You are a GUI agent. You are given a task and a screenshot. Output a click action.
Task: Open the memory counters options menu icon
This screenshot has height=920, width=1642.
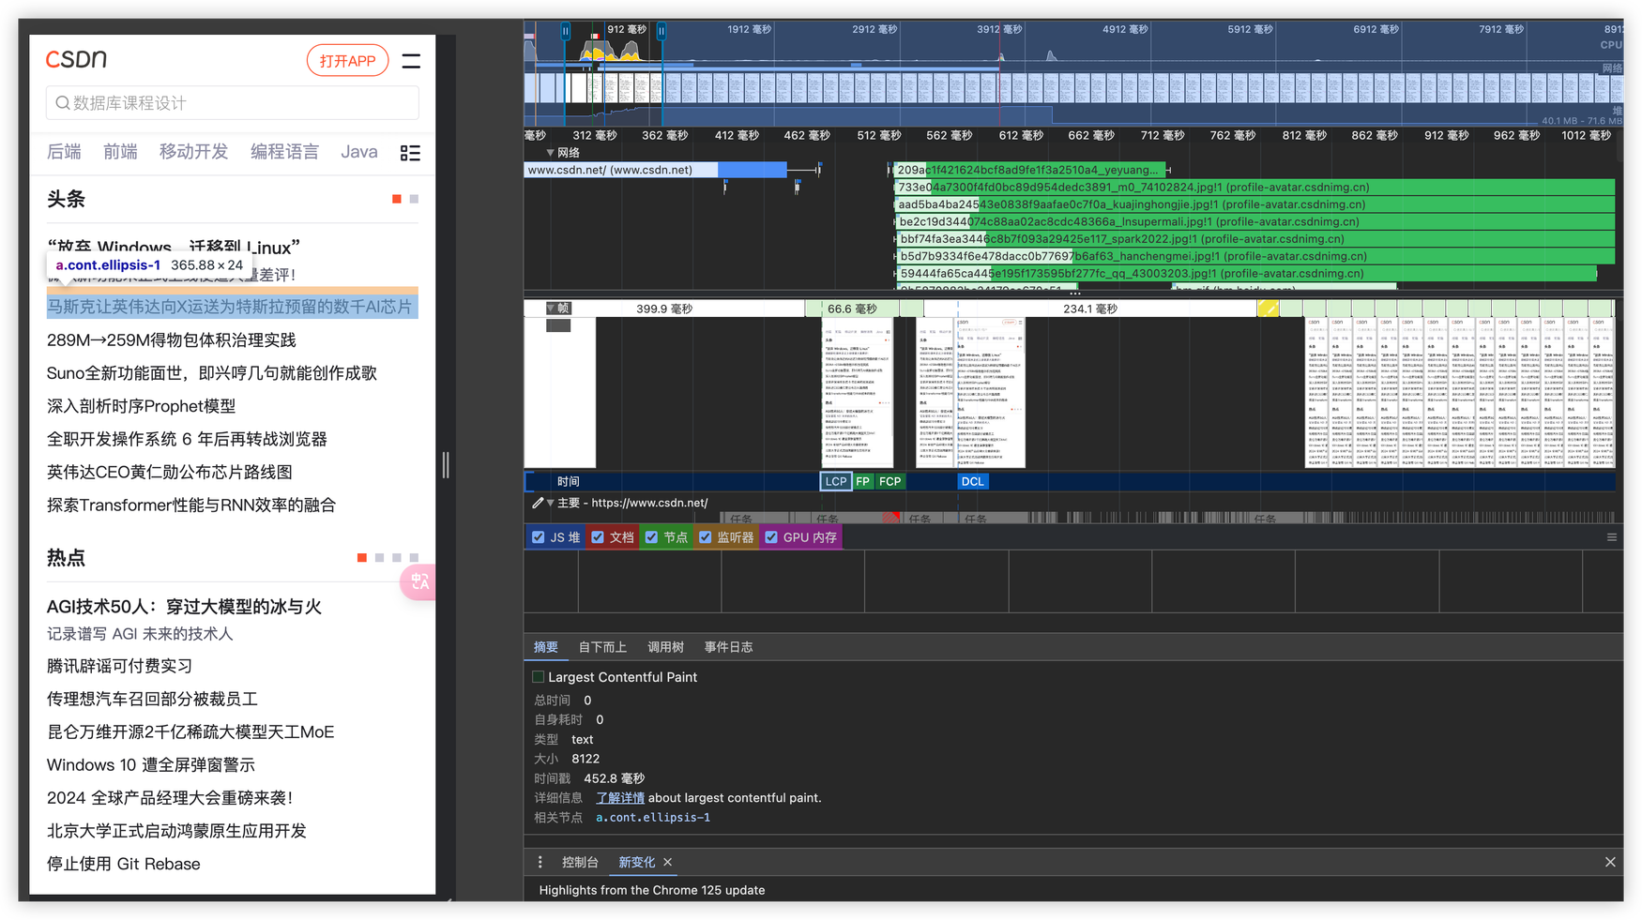pyautogui.click(x=1612, y=537)
